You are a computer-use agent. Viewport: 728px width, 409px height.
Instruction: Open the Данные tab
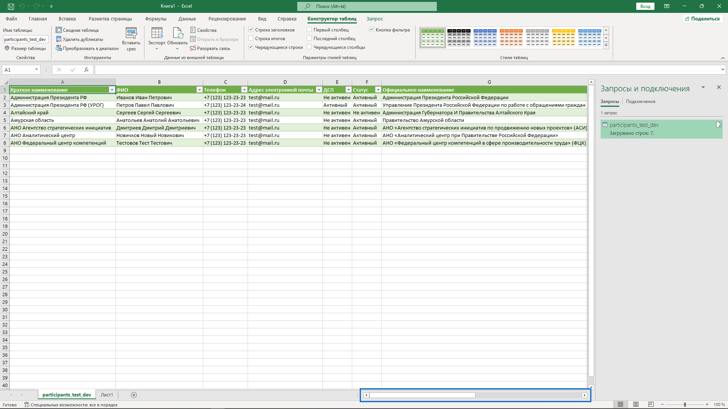click(x=187, y=19)
